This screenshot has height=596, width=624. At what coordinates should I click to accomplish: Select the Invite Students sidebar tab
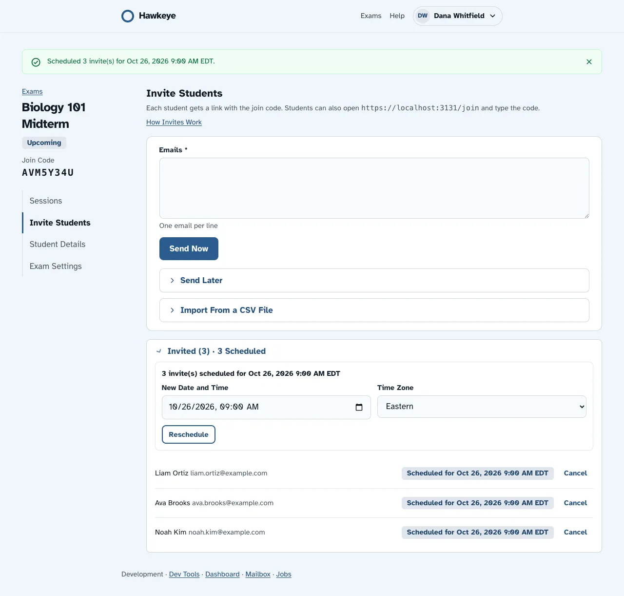click(60, 223)
